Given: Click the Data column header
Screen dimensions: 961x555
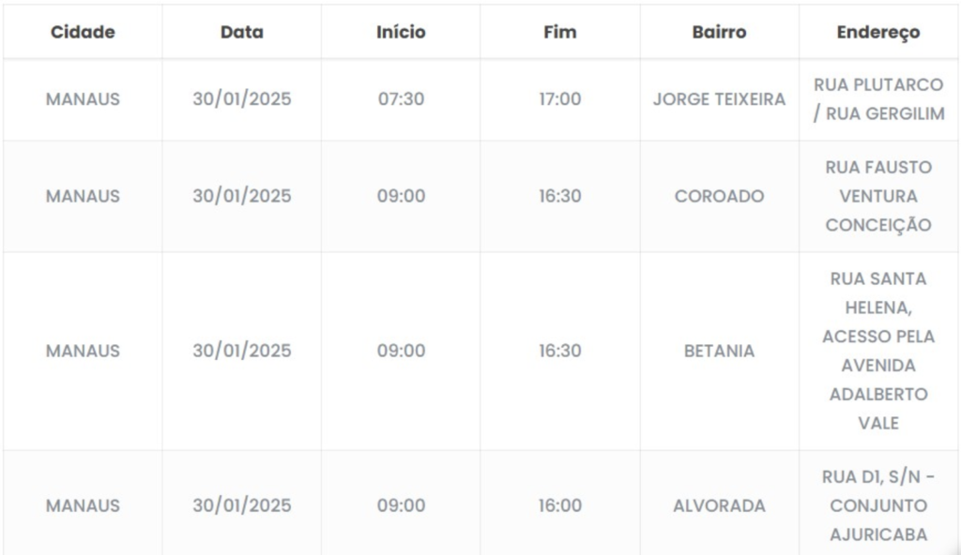Looking at the screenshot, I should [242, 32].
